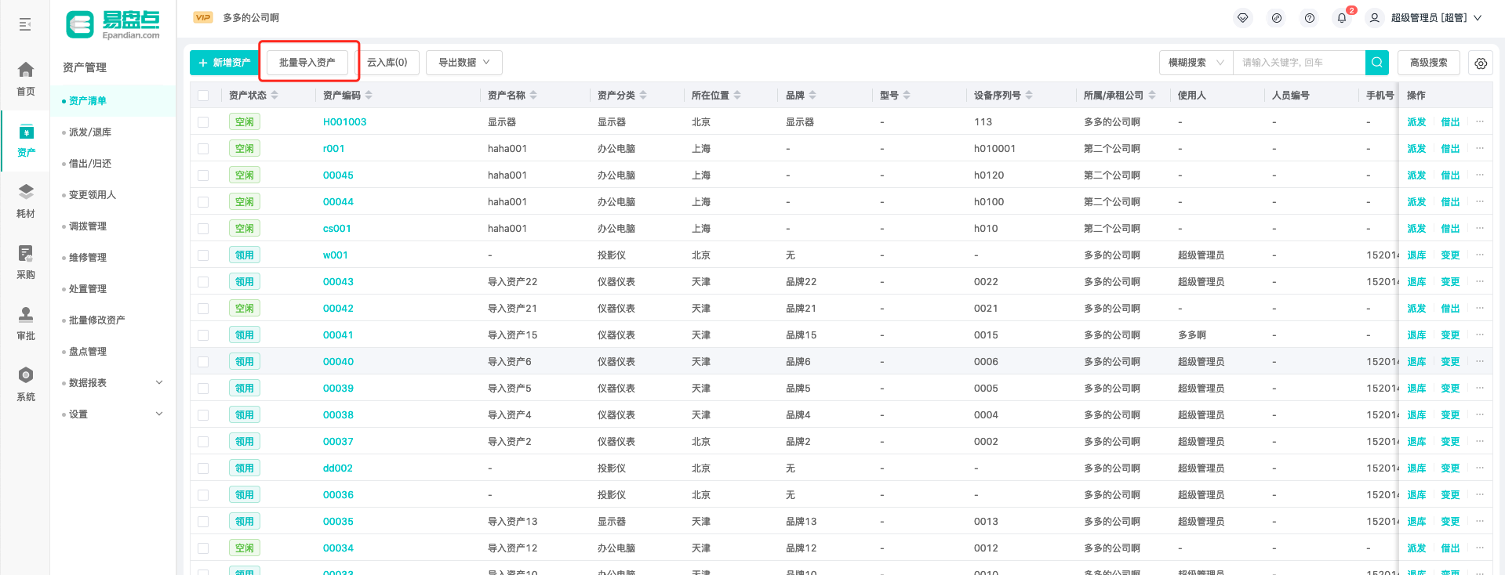
Task: Click the VIP badge icon
Action: click(x=203, y=17)
